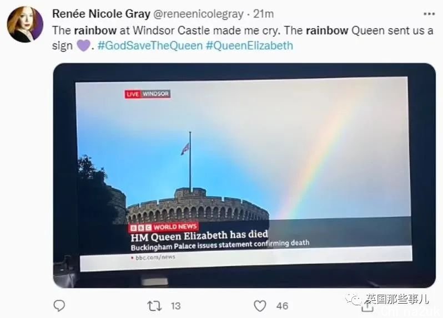The height and width of the screenshot is (318, 443).
Task: Click the HM Queen Elizabeth has died headline
Action: pos(199,235)
